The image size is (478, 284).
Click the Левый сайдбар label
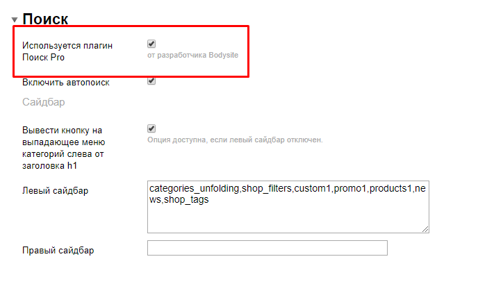56,190
